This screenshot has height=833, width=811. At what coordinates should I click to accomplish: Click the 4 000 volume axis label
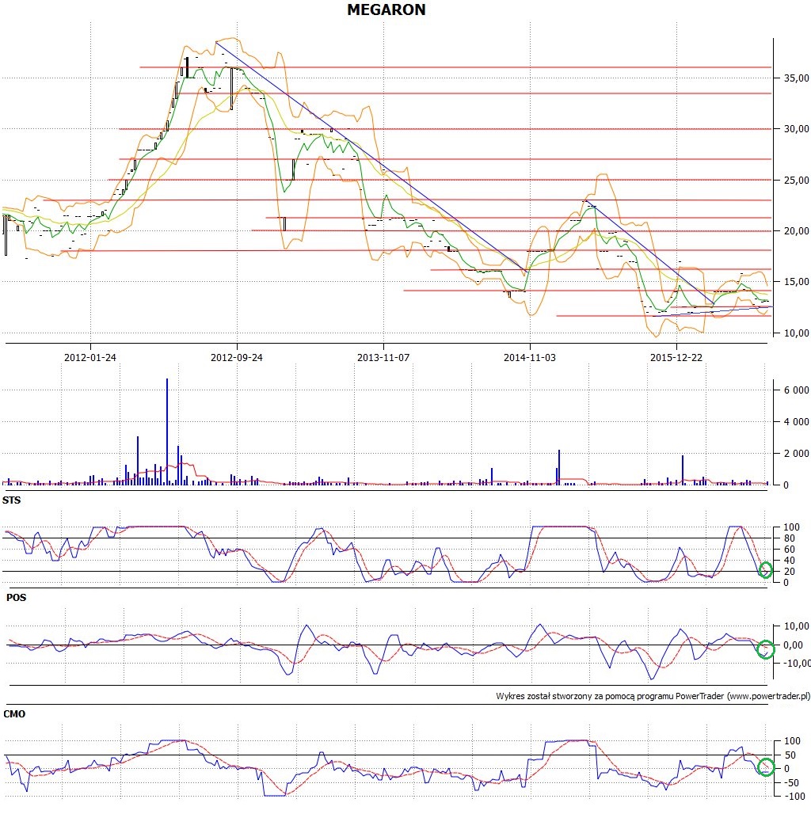tap(797, 422)
